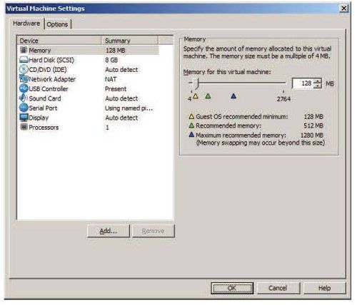
Task: Select the Serial Port icon
Action: [24, 108]
